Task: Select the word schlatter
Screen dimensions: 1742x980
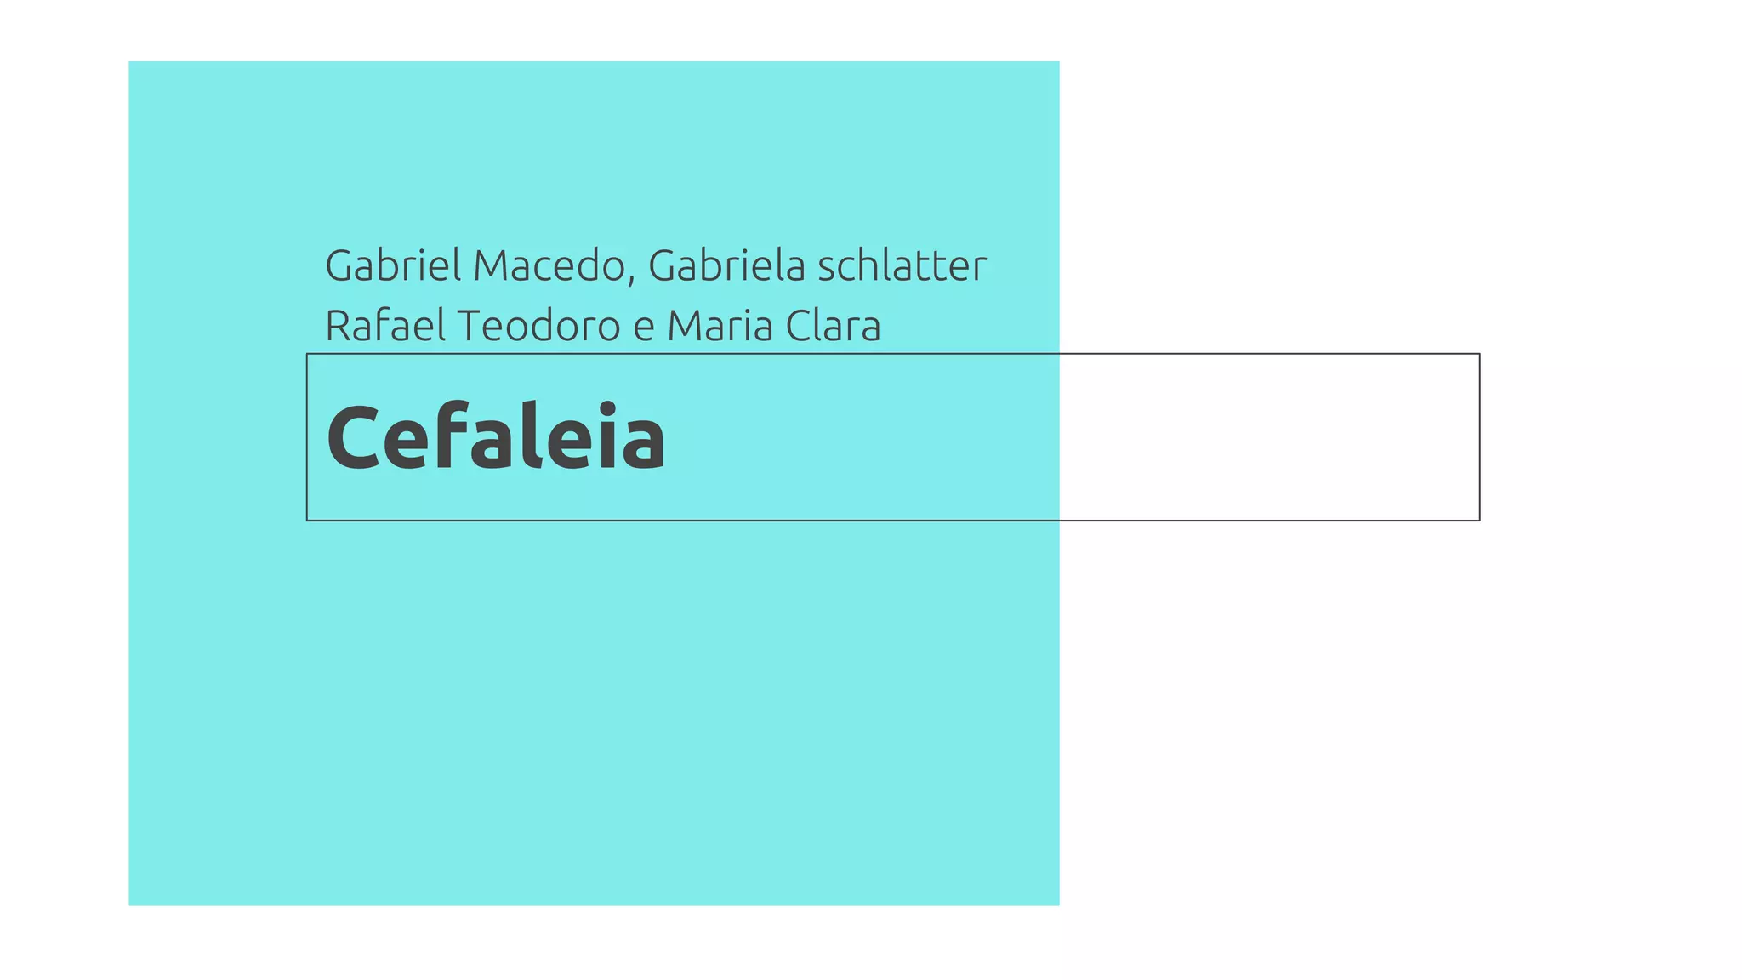Action: 902,265
